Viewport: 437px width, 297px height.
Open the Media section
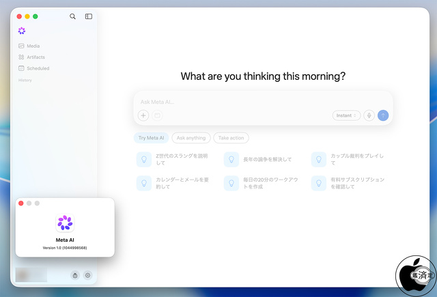[29, 46]
